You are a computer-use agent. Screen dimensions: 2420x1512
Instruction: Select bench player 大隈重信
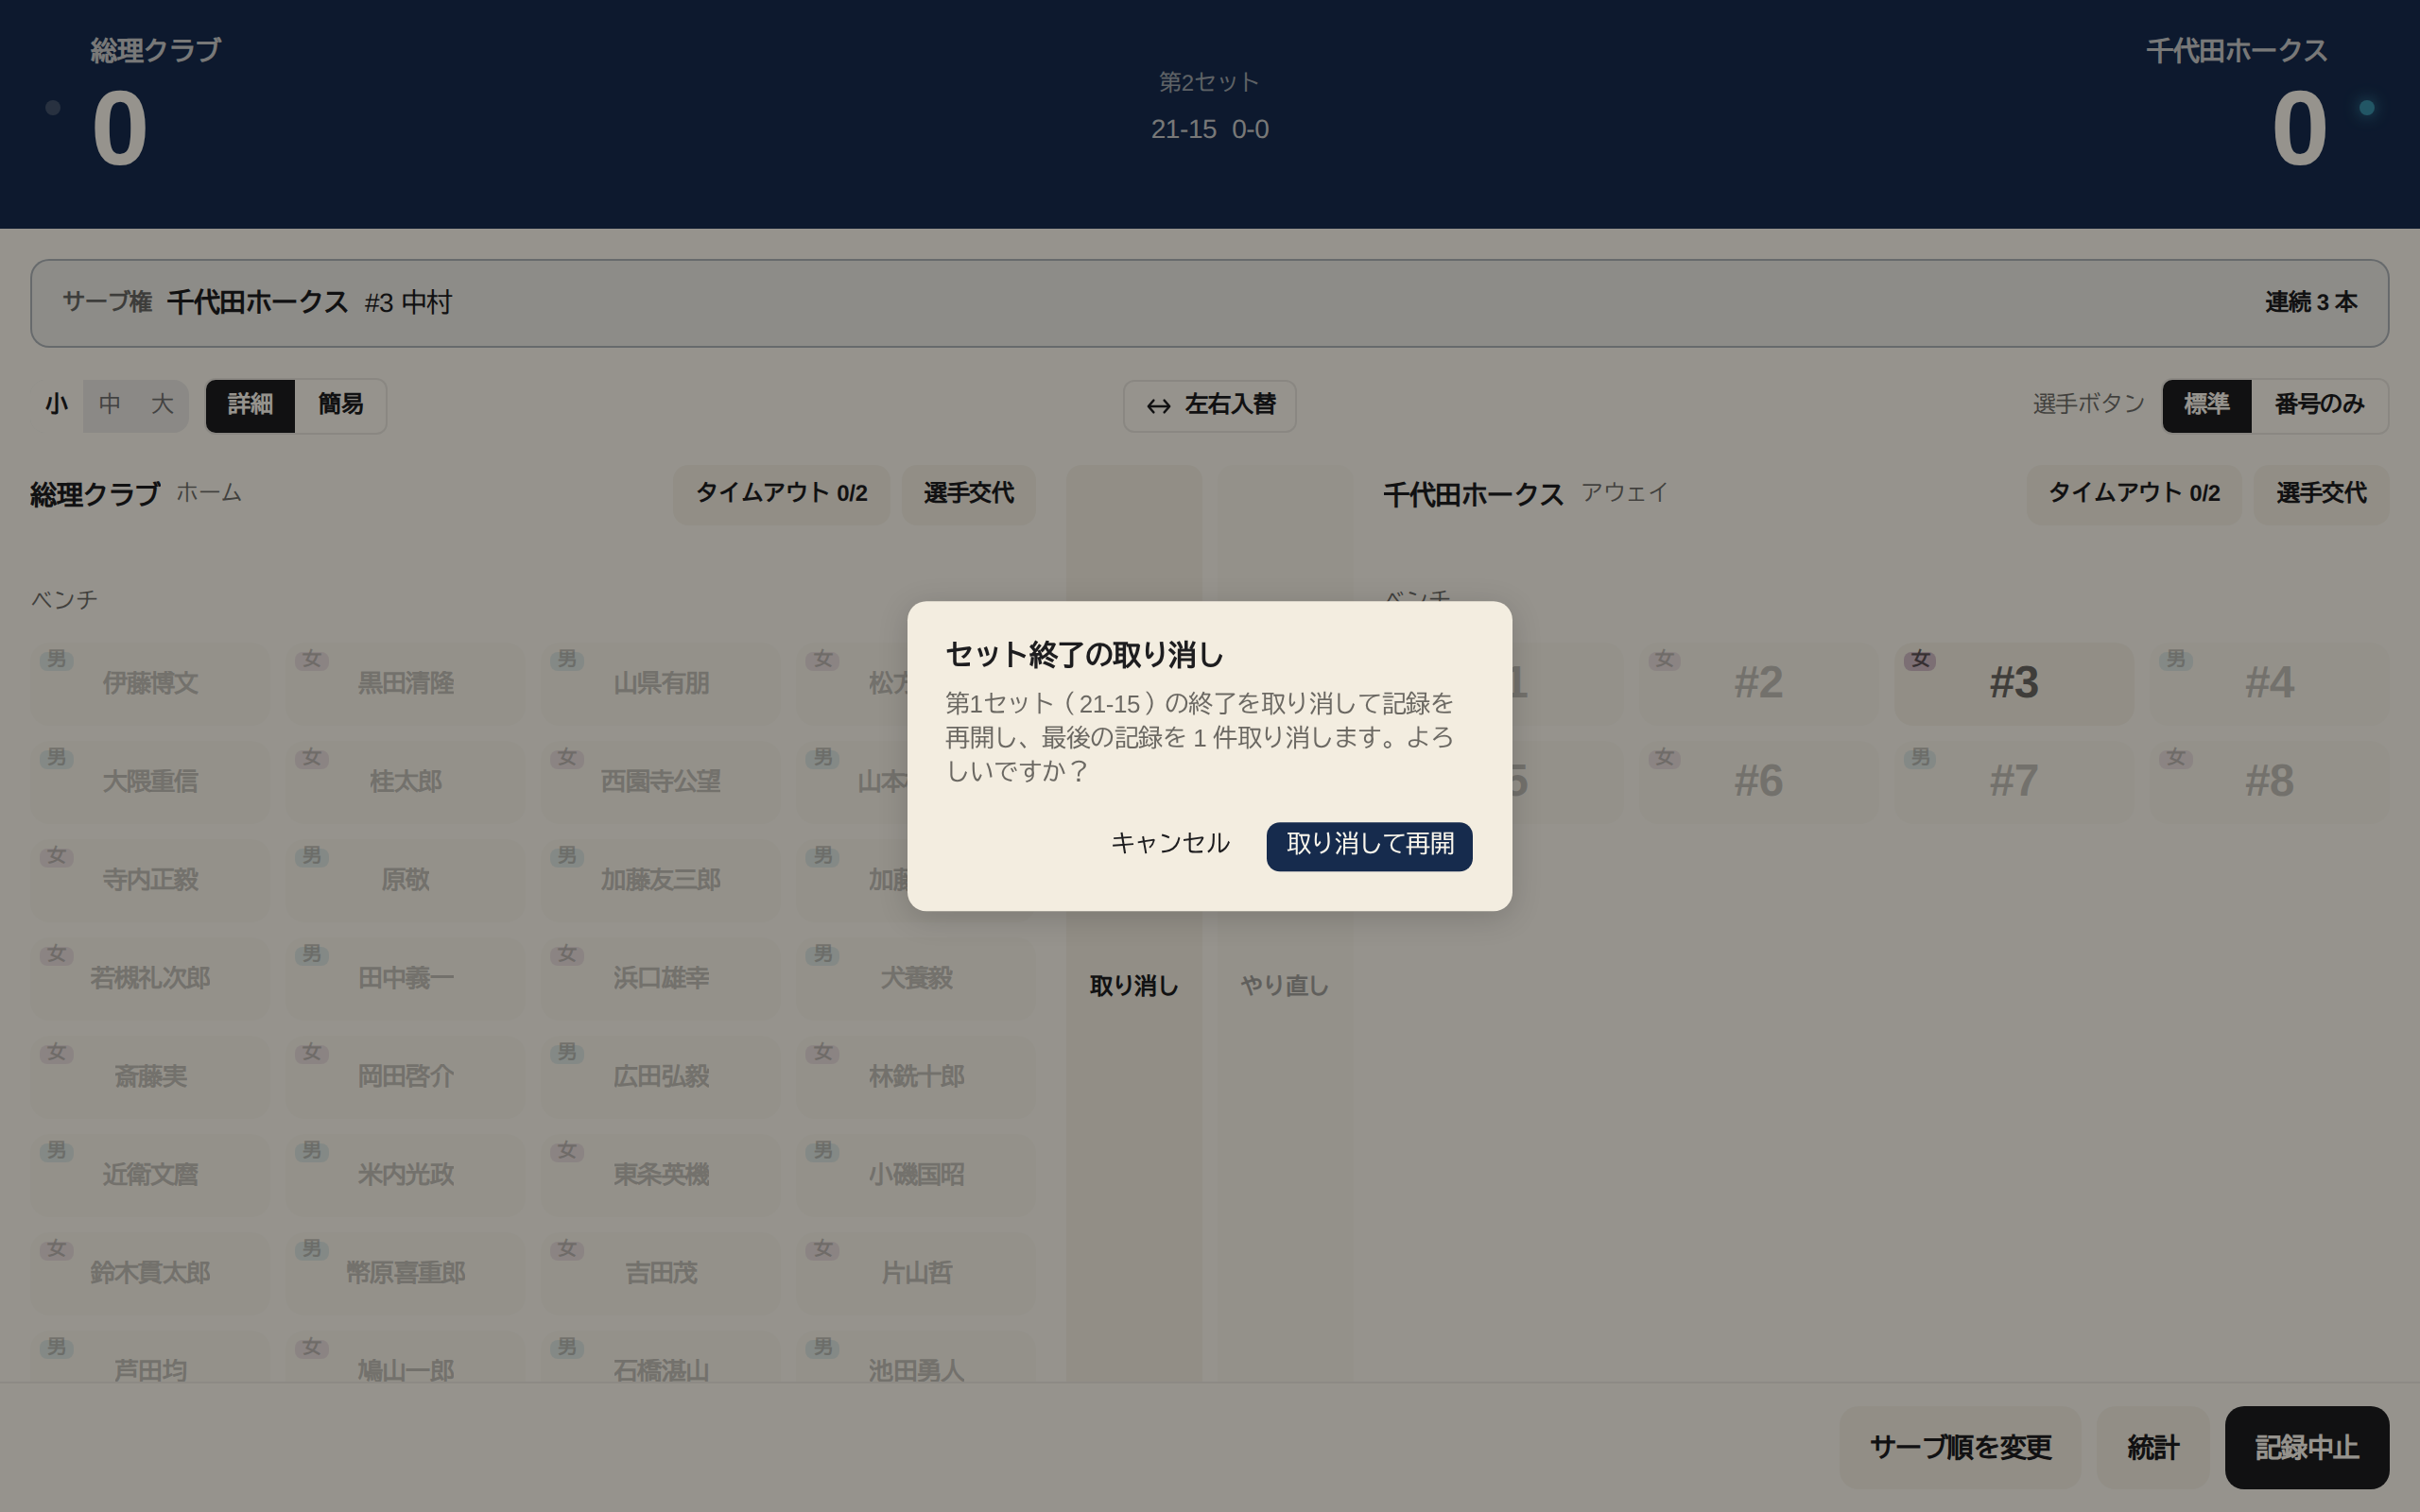click(150, 781)
